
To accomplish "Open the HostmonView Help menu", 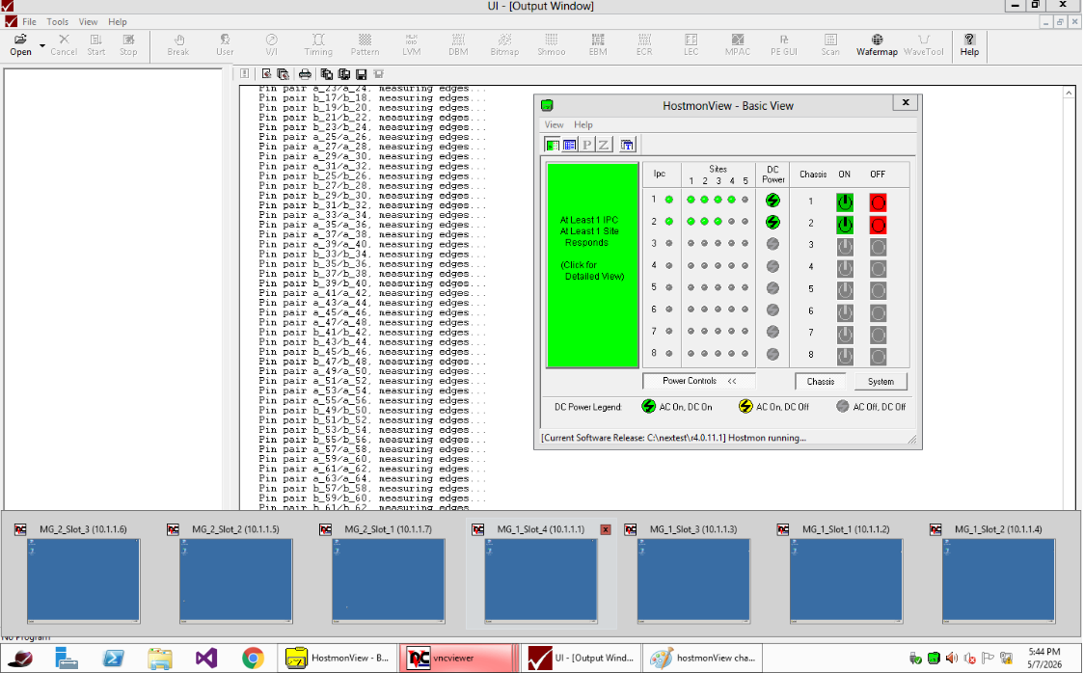I will tap(583, 124).
